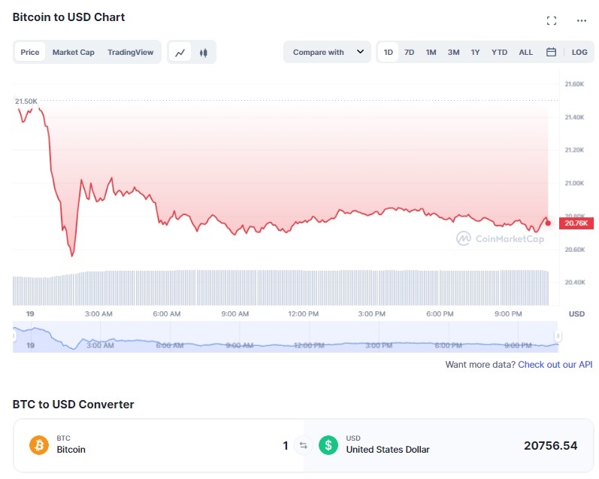Click the red current price marker dot

(x=548, y=223)
